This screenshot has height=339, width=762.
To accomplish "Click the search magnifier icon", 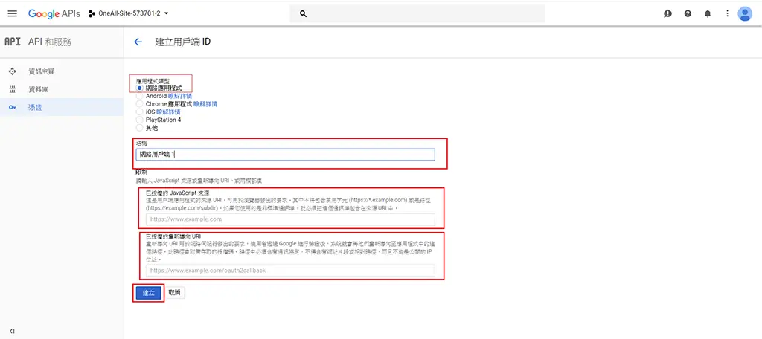I will point(304,14).
